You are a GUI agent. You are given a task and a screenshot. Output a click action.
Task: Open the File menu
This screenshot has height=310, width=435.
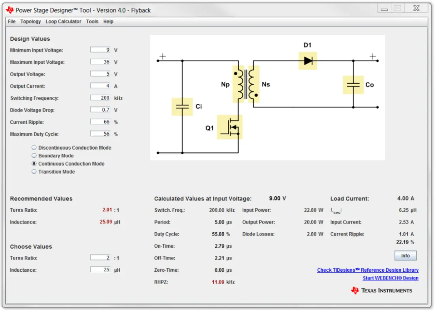click(x=12, y=21)
